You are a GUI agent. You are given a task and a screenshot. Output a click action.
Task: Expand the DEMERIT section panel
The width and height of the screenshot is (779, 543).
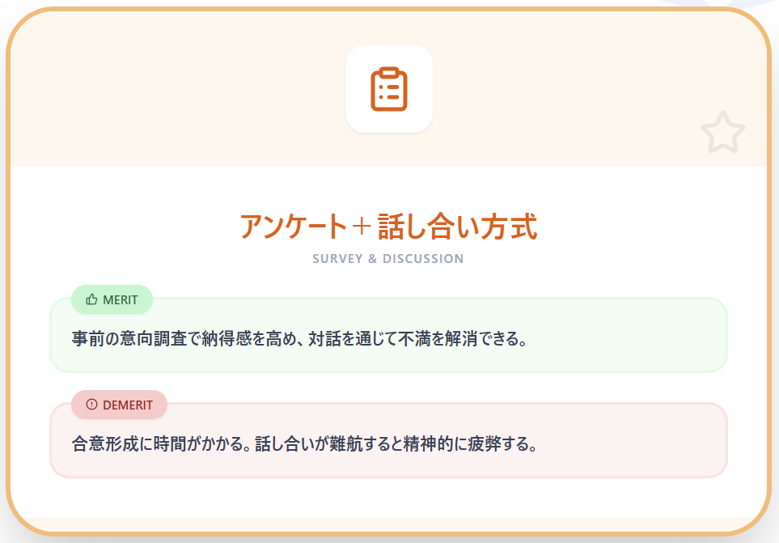389,441
